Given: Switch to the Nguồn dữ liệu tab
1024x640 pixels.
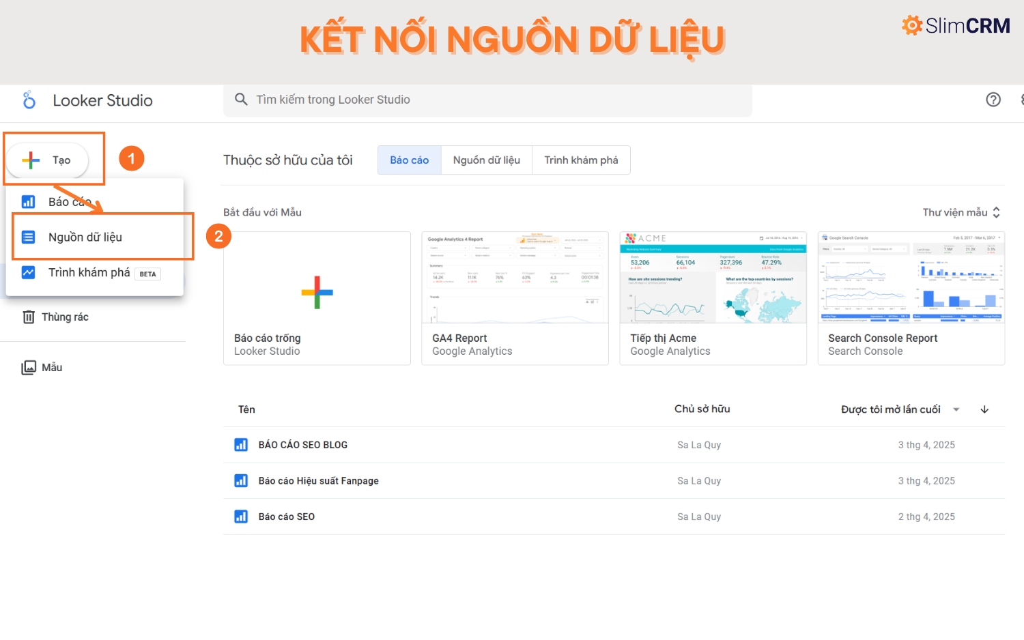Looking at the screenshot, I should click(x=487, y=160).
